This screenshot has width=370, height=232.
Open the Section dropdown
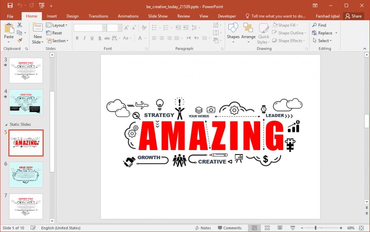click(57, 41)
